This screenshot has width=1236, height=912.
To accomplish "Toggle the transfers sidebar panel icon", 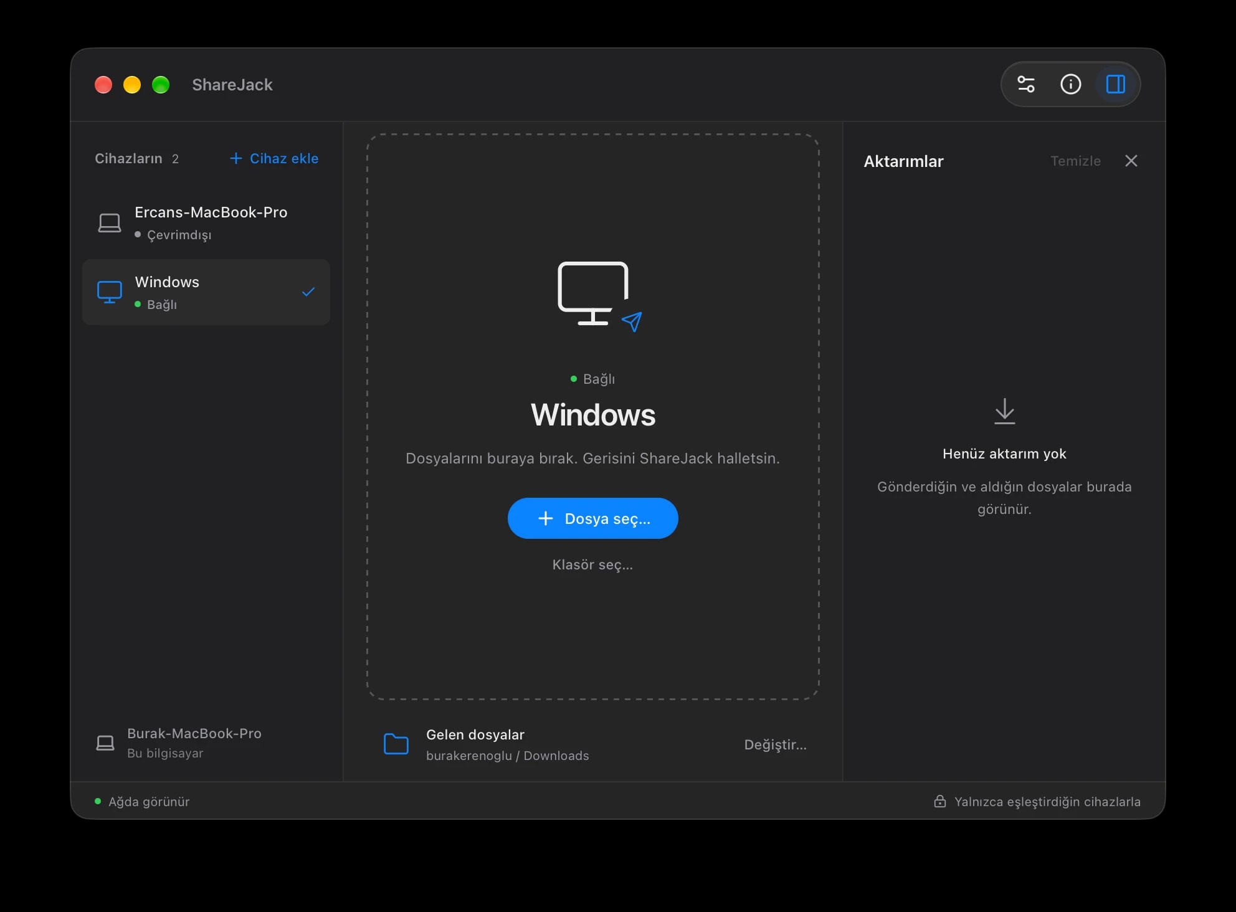I will [1116, 84].
